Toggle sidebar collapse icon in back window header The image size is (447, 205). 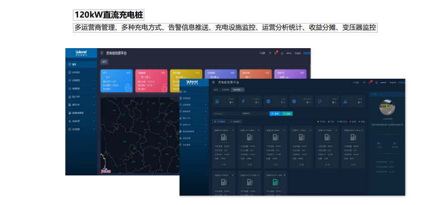(102, 53)
